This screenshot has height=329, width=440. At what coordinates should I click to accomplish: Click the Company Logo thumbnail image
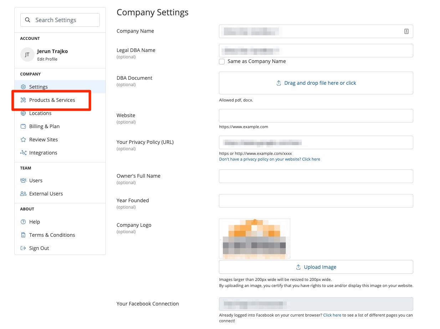tap(254, 238)
